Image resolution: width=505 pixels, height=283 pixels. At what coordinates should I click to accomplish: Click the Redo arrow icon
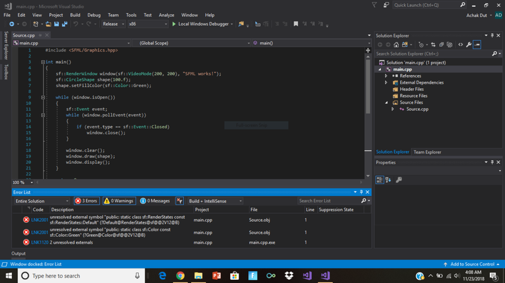[88, 24]
